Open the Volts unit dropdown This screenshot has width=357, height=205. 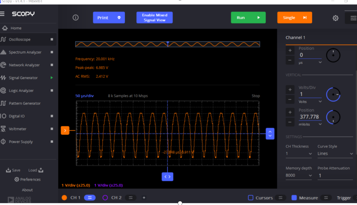(310, 102)
